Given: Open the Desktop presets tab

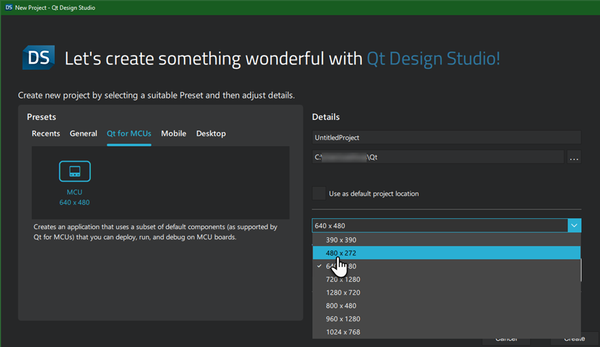Looking at the screenshot, I should [x=211, y=134].
